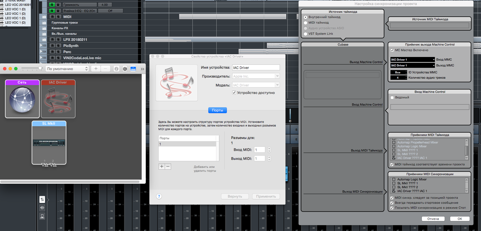Click Отмена in sync setup dialog
Image resolution: width=481 pixels, height=231 pixels.
point(433,219)
